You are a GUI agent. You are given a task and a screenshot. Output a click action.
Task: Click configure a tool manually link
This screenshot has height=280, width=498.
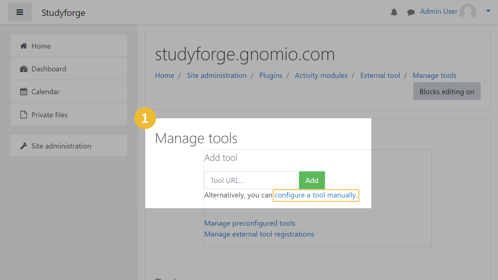(x=316, y=195)
